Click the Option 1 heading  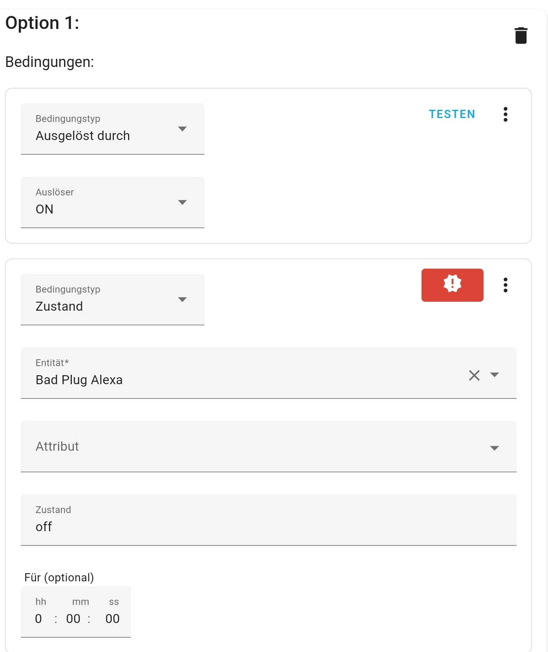click(x=42, y=23)
